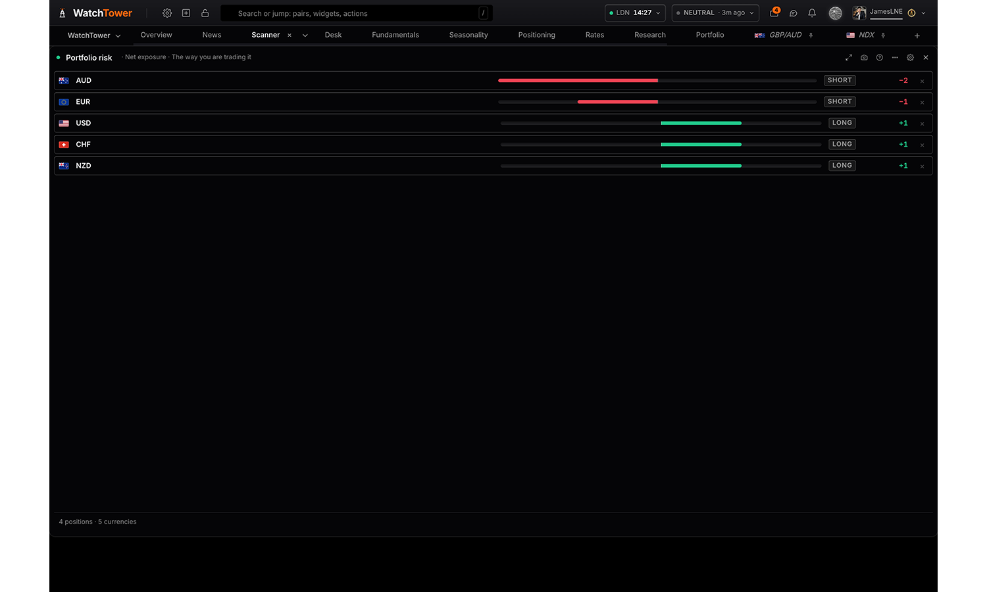The width and height of the screenshot is (987, 592).
Task: Open the Portfolio risk widget help icon
Action: [x=880, y=57]
